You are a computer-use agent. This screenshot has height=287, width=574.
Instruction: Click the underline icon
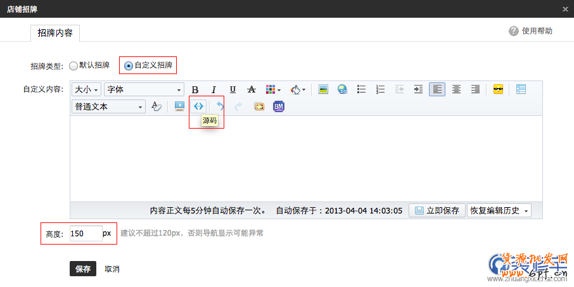pos(233,89)
